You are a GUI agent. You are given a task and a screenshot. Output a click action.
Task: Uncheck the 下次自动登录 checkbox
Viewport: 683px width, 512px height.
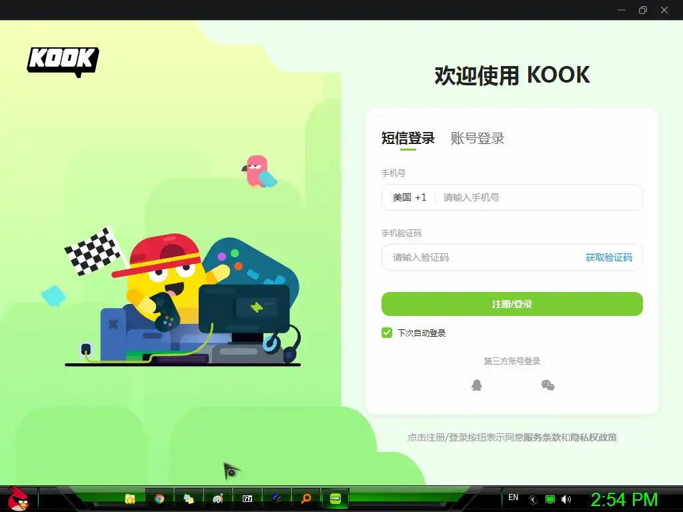386,333
